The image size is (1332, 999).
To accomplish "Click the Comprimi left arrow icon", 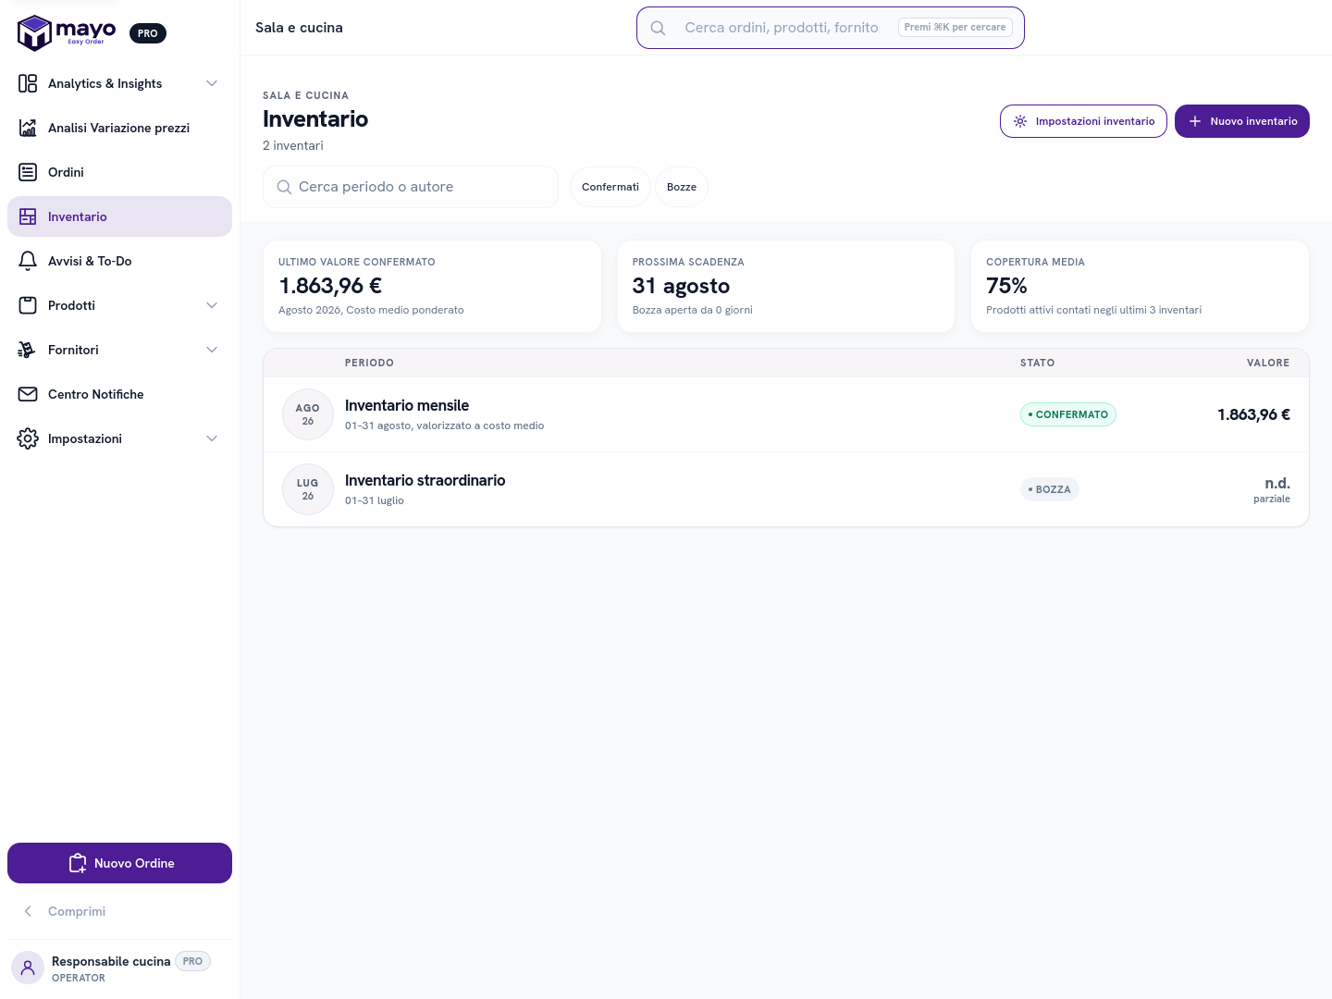I will (28, 911).
